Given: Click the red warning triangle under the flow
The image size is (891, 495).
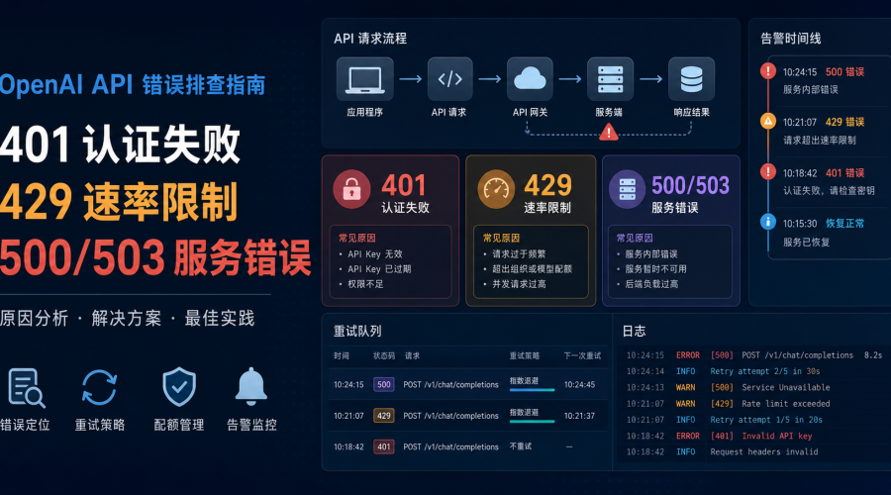Looking at the screenshot, I should [609, 133].
